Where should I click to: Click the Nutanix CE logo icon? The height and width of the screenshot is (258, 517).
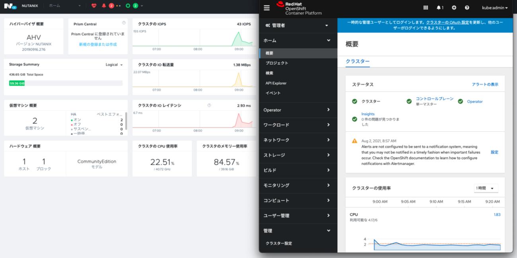pos(11,6)
